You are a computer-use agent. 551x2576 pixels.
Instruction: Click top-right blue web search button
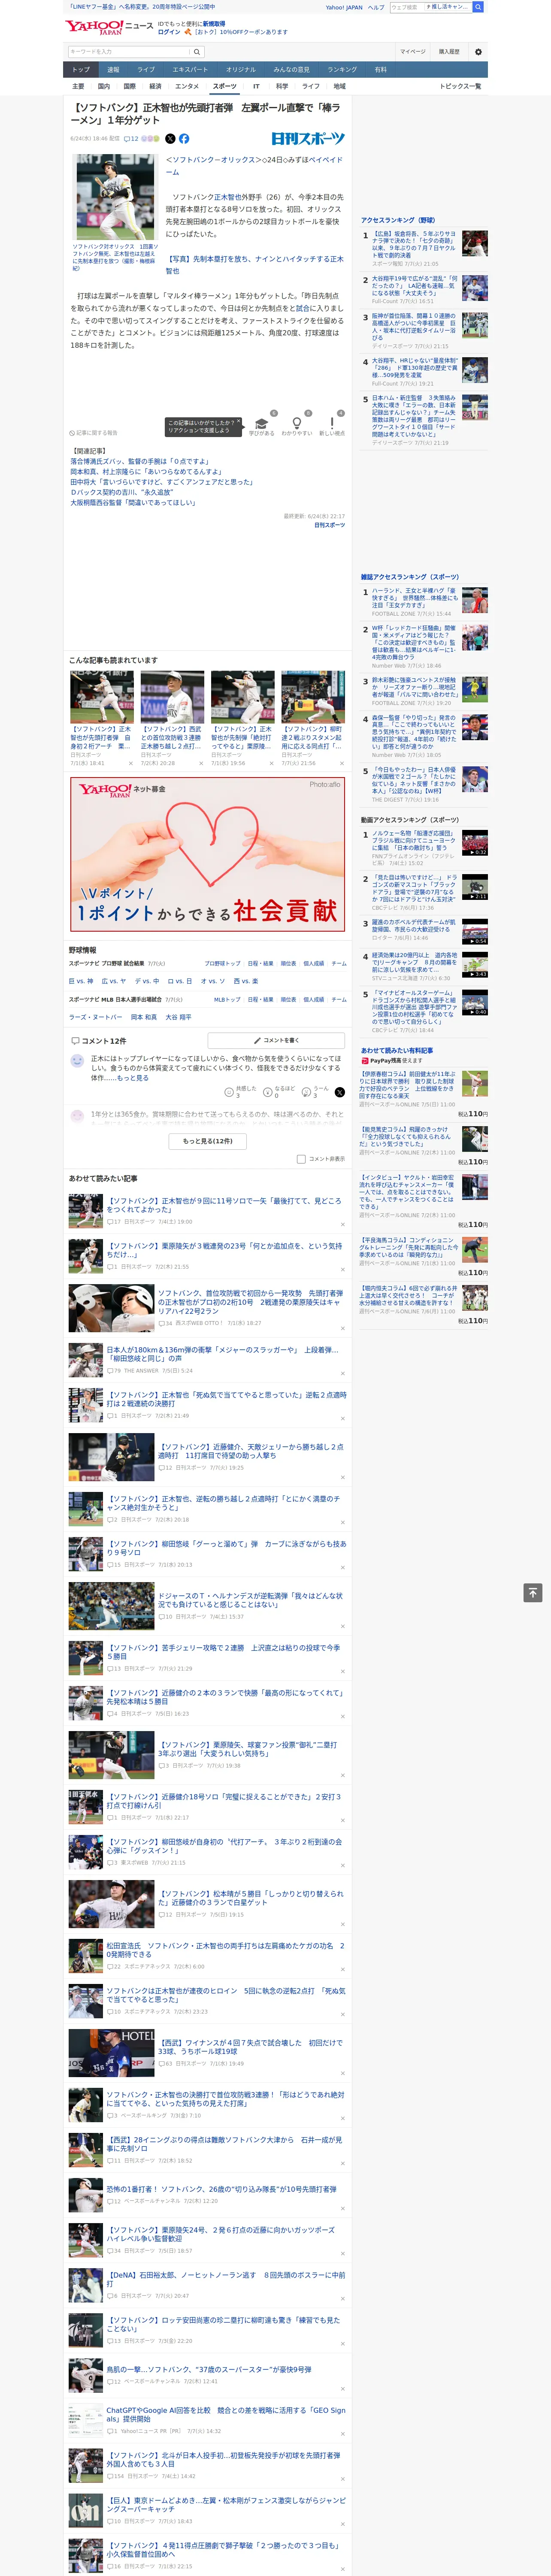(x=478, y=7)
